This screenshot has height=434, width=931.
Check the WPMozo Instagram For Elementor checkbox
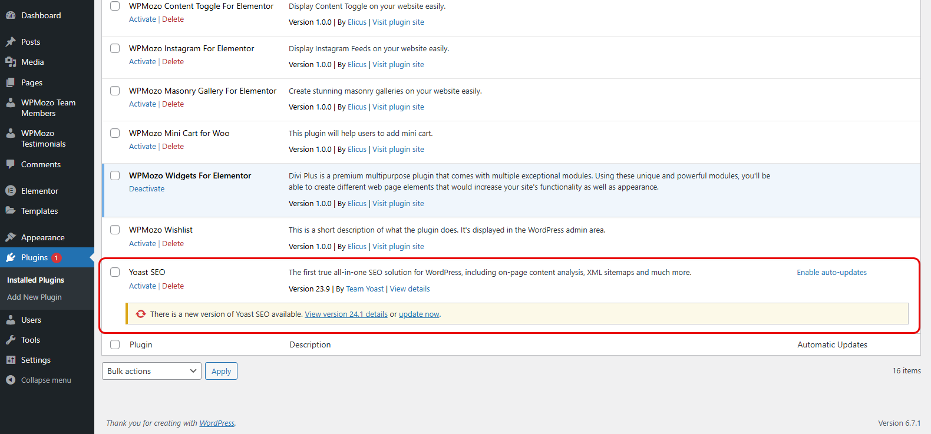115,48
